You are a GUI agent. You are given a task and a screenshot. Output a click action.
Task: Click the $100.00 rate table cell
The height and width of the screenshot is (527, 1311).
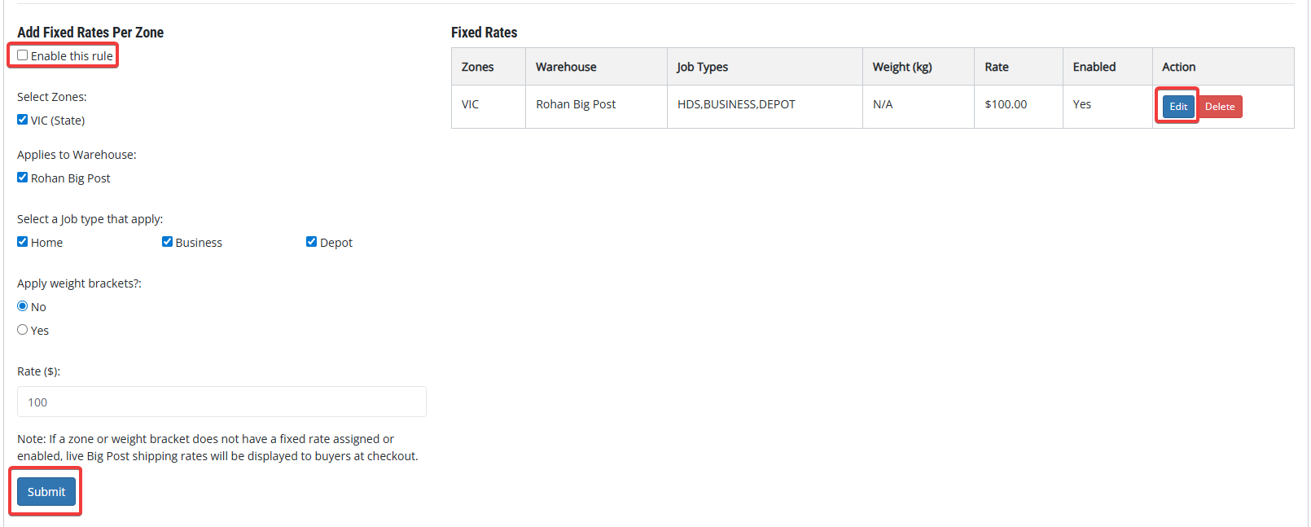[x=1006, y=104]
